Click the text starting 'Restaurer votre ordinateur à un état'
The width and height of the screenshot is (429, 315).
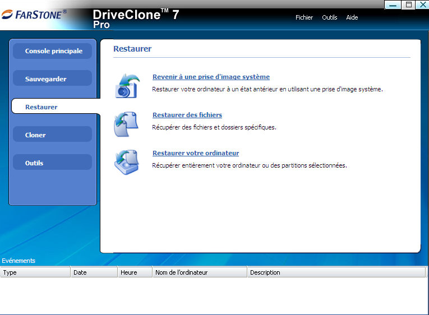[267, 89]
